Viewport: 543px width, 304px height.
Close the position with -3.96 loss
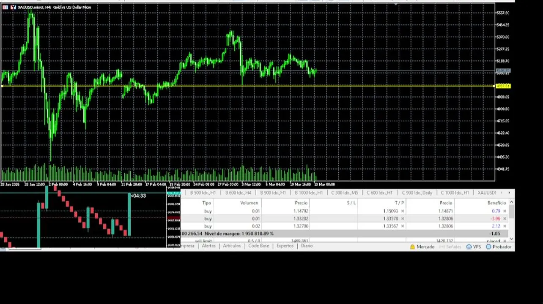[x=505, y=219]
